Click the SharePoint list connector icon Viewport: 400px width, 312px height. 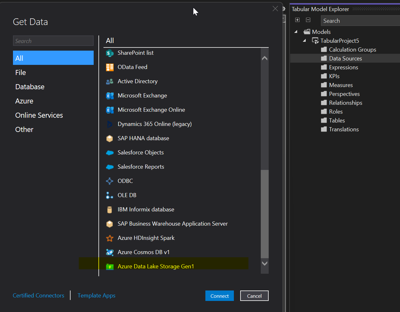109,53
